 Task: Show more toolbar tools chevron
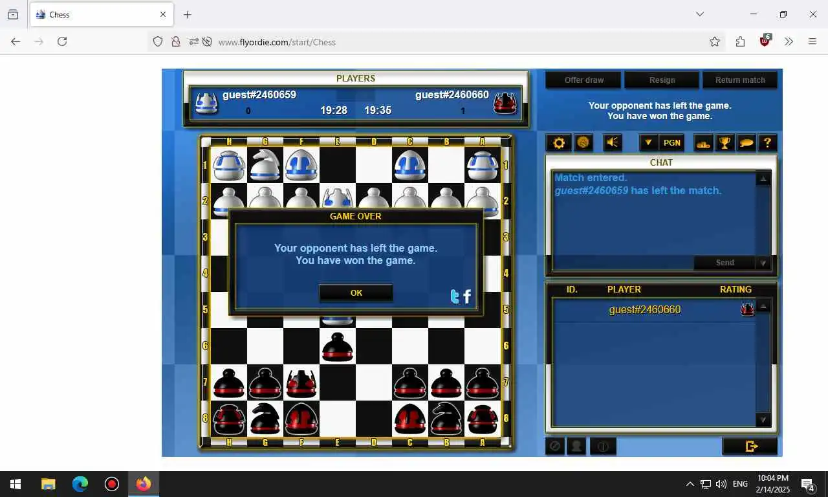789,41
